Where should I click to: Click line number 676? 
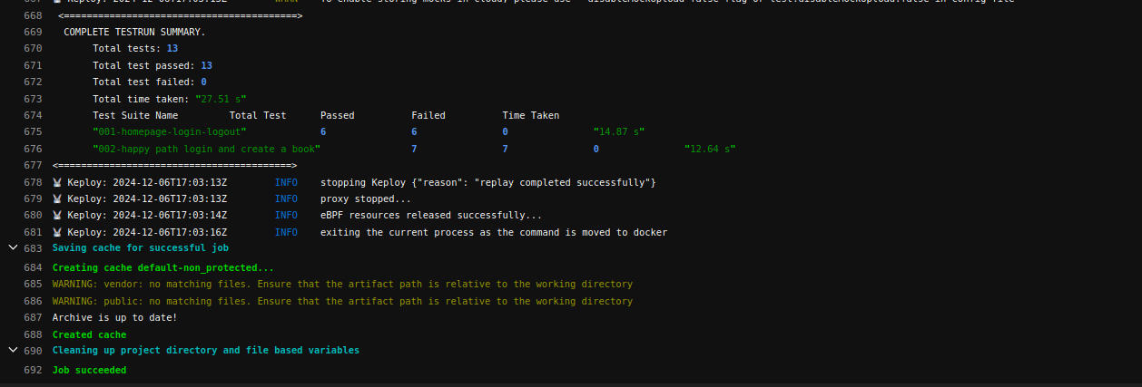34,149
